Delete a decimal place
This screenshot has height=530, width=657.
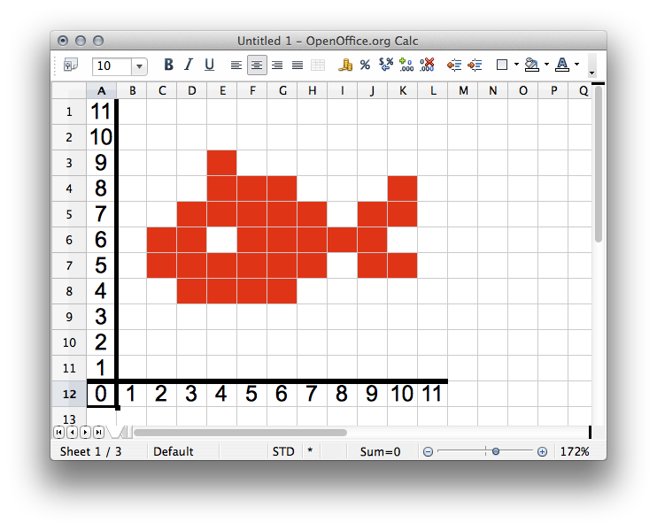coord(427,65)
